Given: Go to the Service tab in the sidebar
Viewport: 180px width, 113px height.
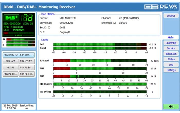Looking at the screenshot, I should point(171,48).
